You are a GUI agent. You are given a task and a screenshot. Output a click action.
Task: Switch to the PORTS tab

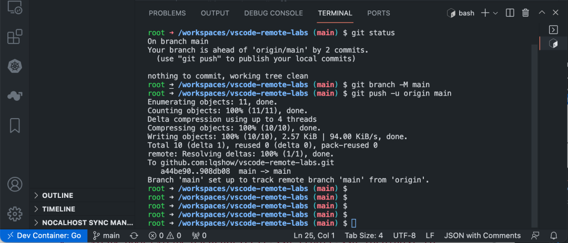point(379,13)
